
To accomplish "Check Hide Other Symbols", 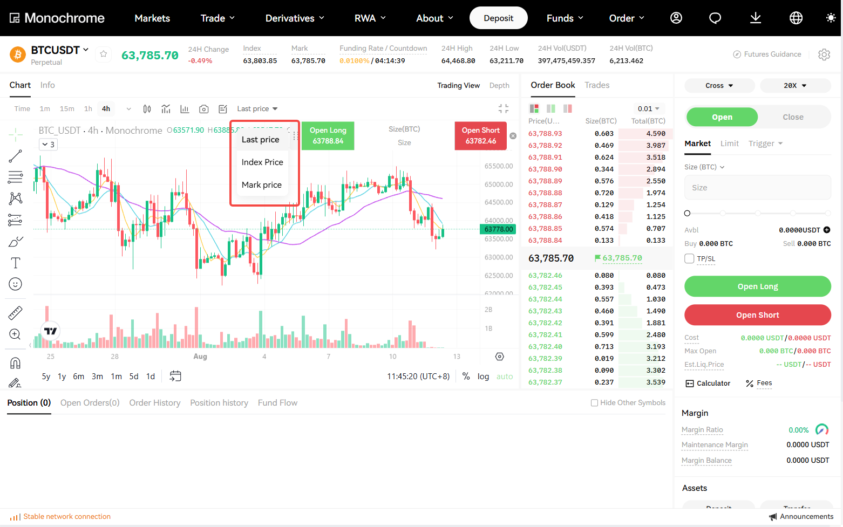I will (594, 403).
